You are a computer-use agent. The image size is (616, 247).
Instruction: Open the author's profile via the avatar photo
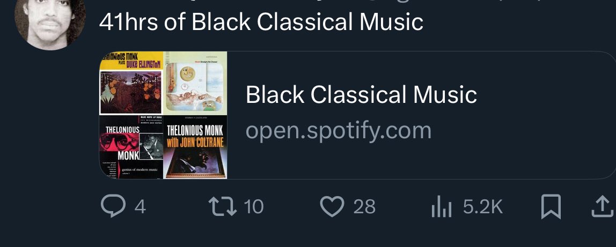50,24
